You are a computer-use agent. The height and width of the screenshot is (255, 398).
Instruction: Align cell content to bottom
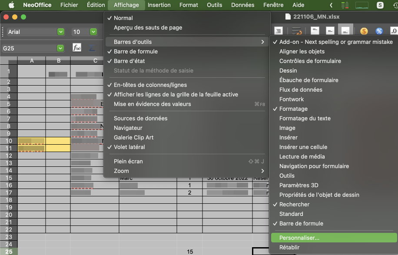tap(345, 31)
